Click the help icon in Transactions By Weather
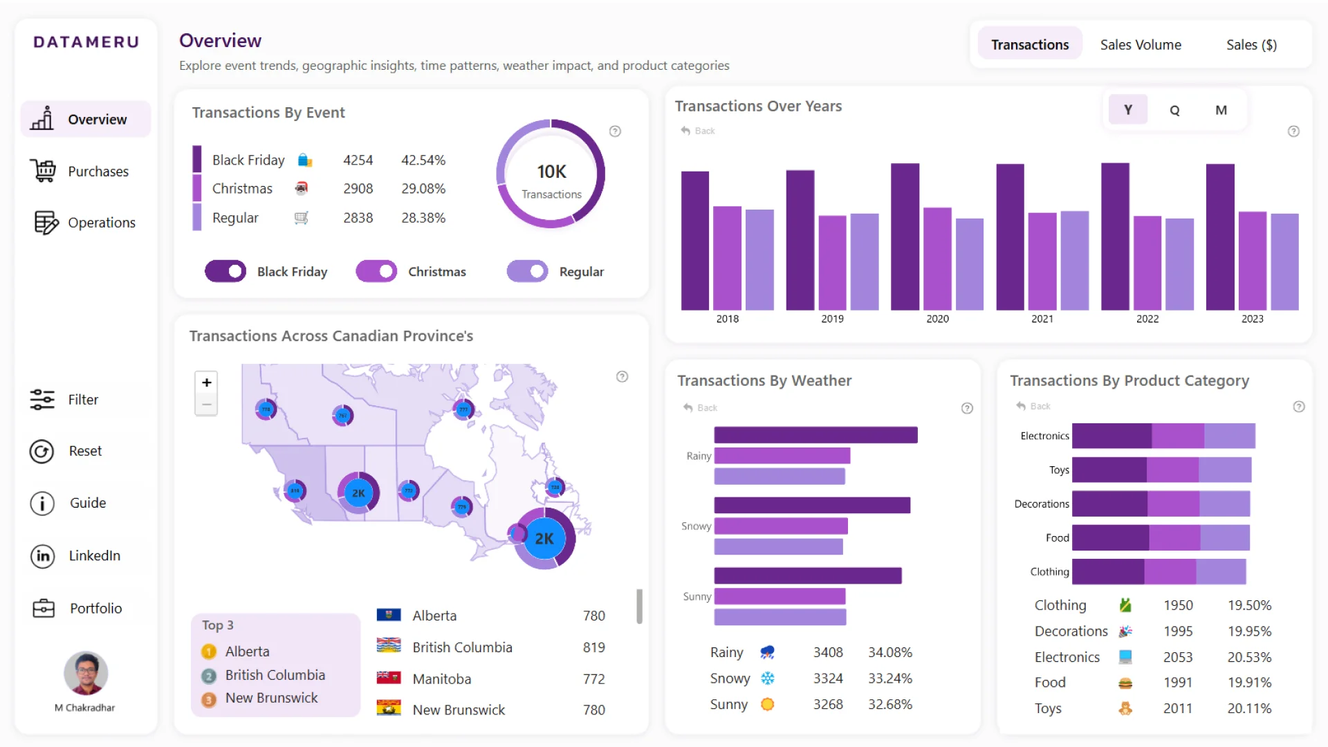 967,409
